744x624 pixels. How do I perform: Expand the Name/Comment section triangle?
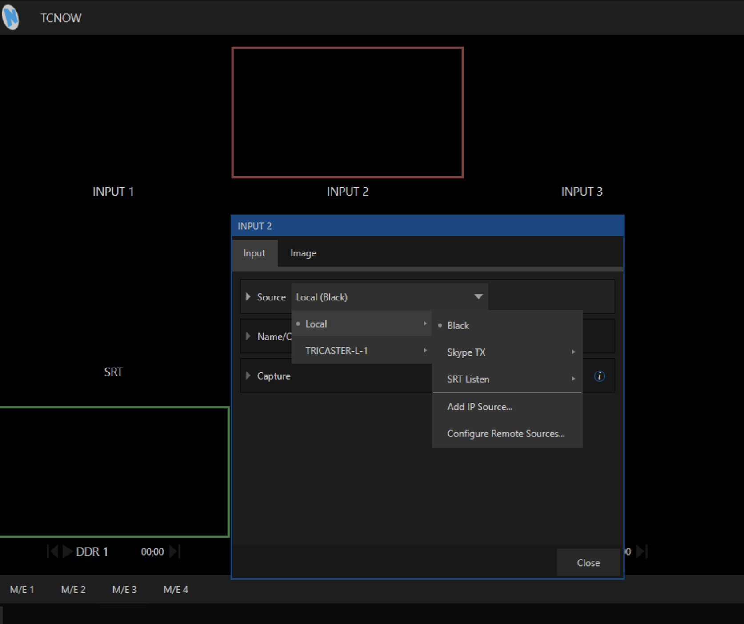pyautogui.click(x=248, y=336)
